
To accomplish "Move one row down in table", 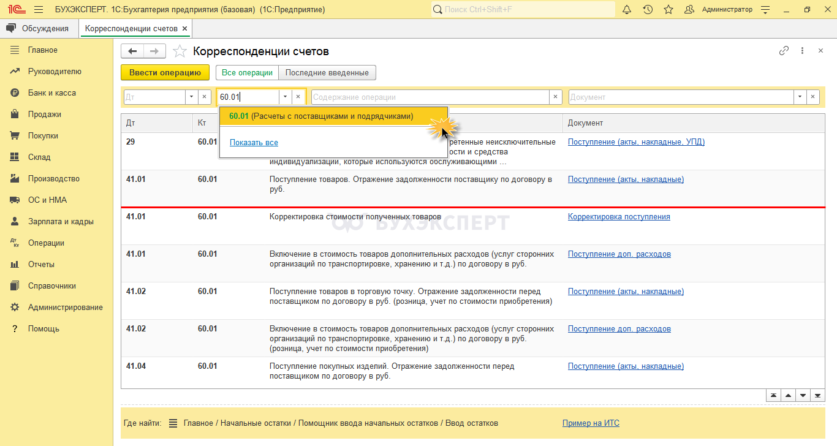I will pos(803,395).
